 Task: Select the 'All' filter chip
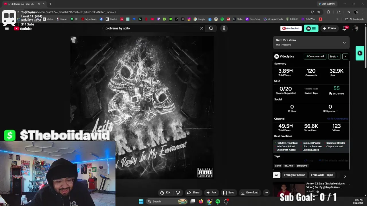click(276, 175)
